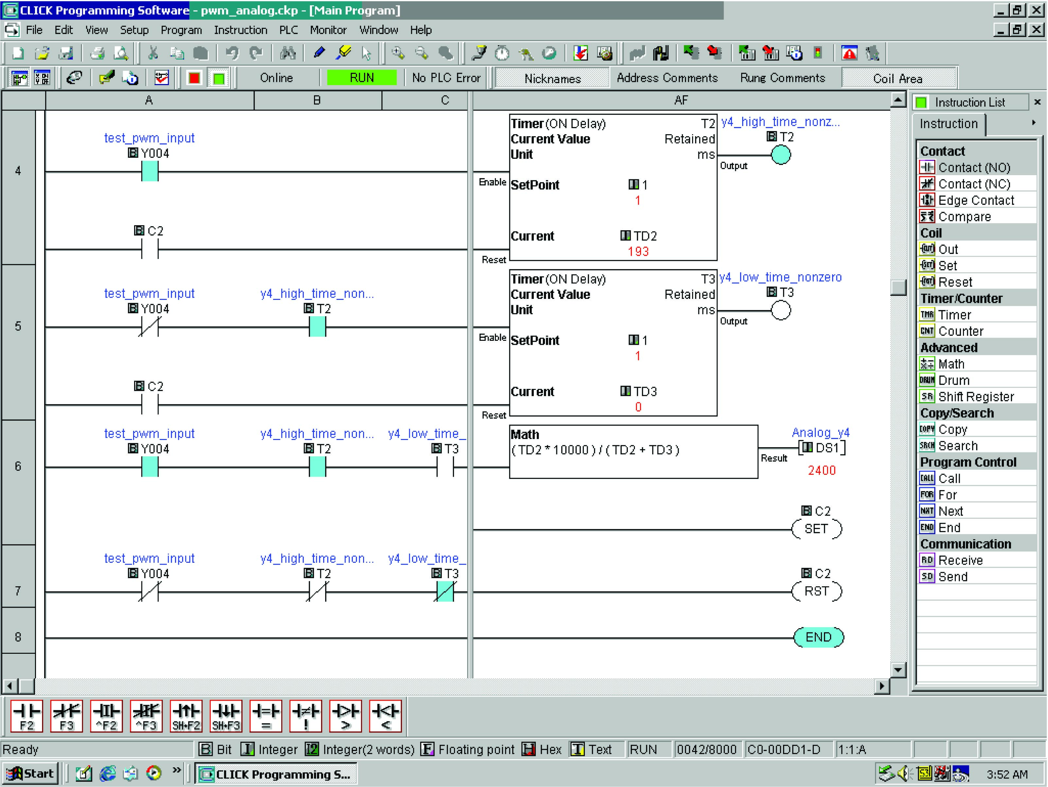The image size is (1048, 787).
Task: Expand the Instruction panel side arrow
Action: (x=1033, y=123)
